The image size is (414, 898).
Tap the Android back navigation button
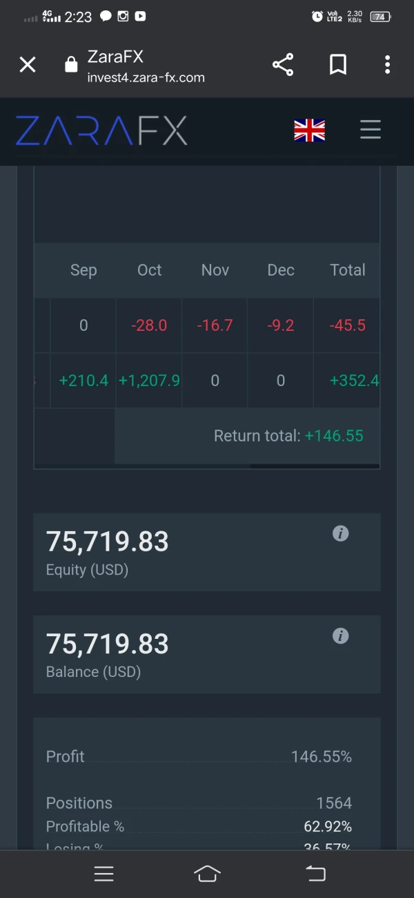pyautogui.click(x=315, y=874)
